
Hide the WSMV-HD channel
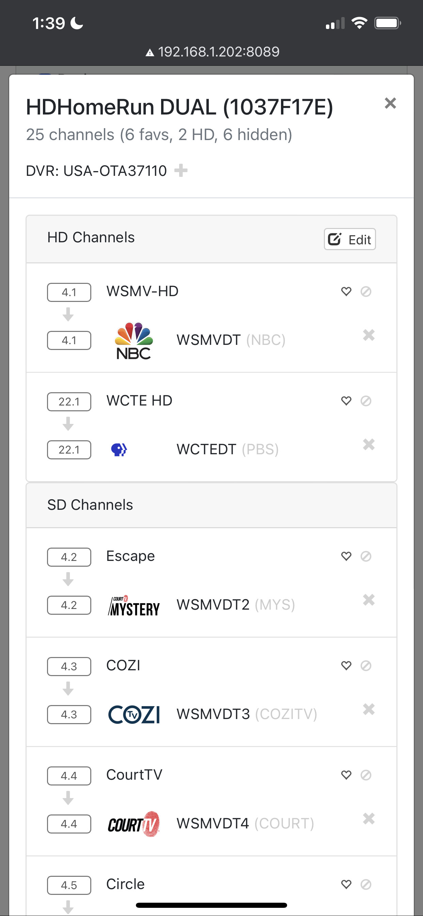pos(366,292)
